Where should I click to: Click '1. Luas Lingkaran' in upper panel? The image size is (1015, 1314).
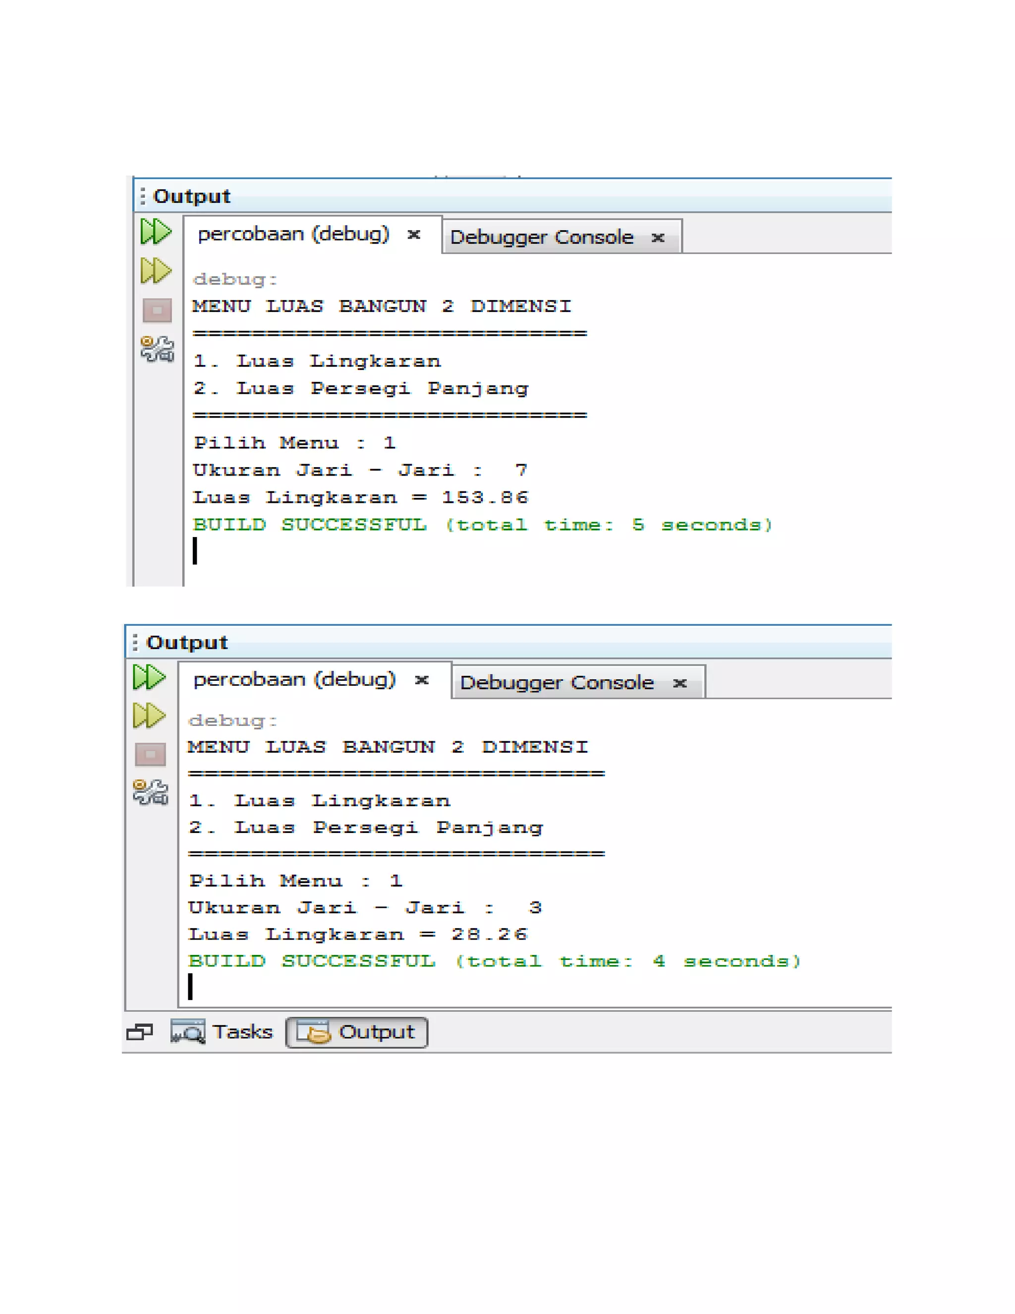(x=317, y=361)
